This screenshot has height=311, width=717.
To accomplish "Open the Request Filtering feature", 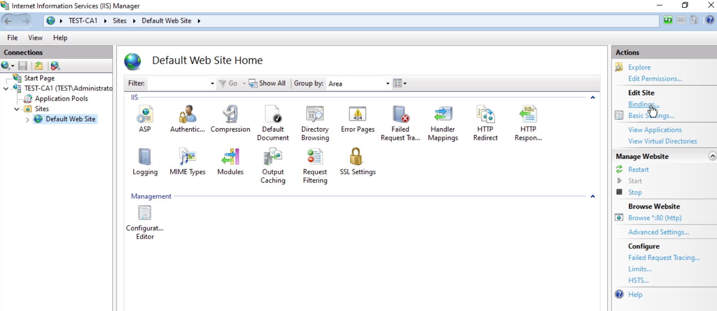I will (x=315, y=165).
